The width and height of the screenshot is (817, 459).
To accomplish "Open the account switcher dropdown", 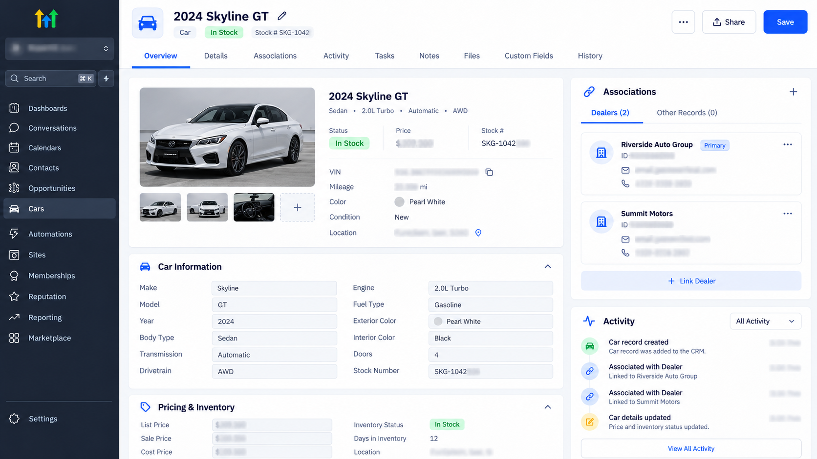I will point(60,48).
